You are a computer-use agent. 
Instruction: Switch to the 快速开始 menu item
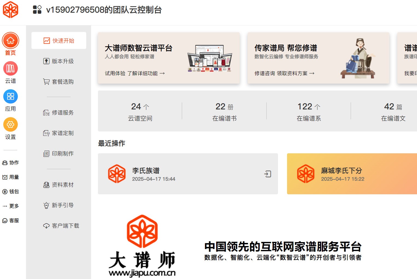pos(59,40)
